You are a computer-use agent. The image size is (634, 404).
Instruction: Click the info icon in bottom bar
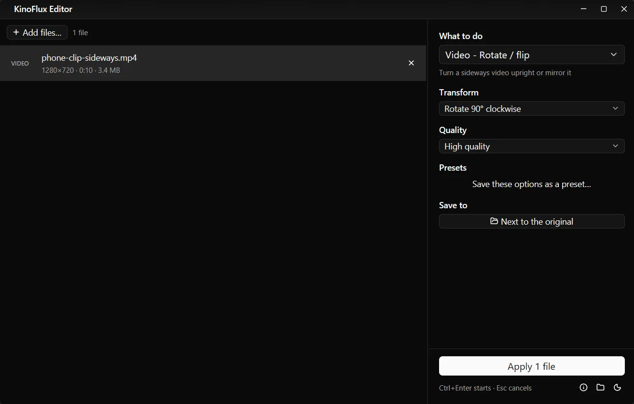(583, 387)
